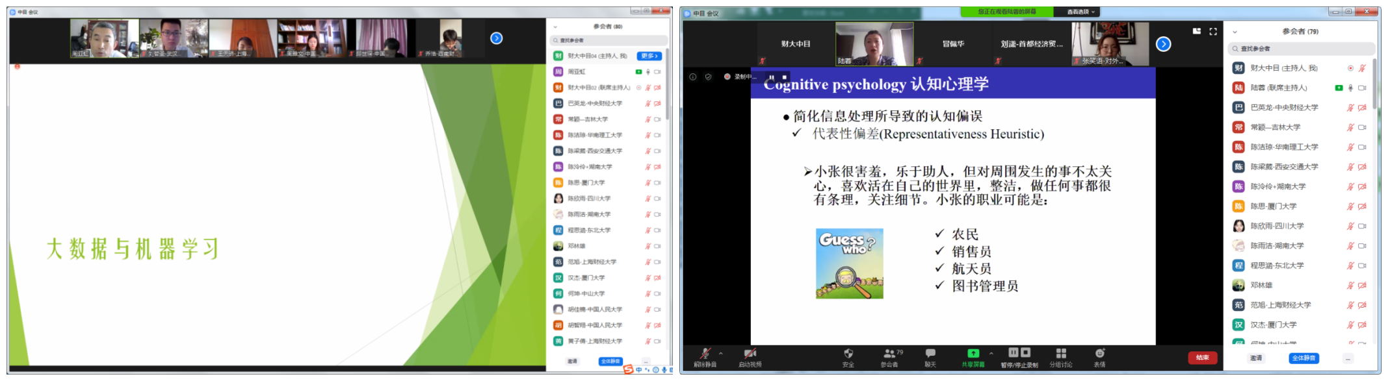The image size is (1388, 381).
Task: Click the meeting info circle icon
Action: tap(693, 77)
